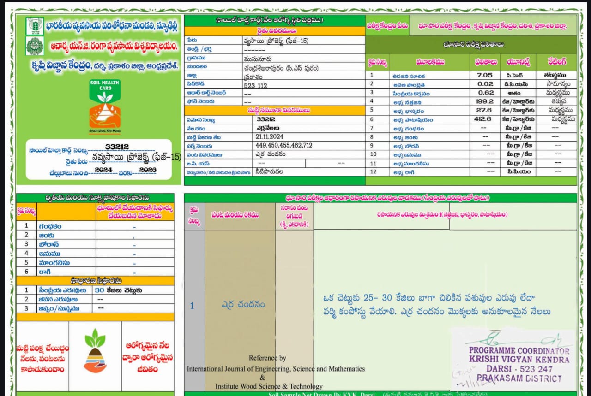Click the survey number 449.450,455,462,712
Screen dimensions: 591x396
[283, 146]
